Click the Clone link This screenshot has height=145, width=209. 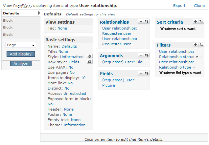[199, 6]
